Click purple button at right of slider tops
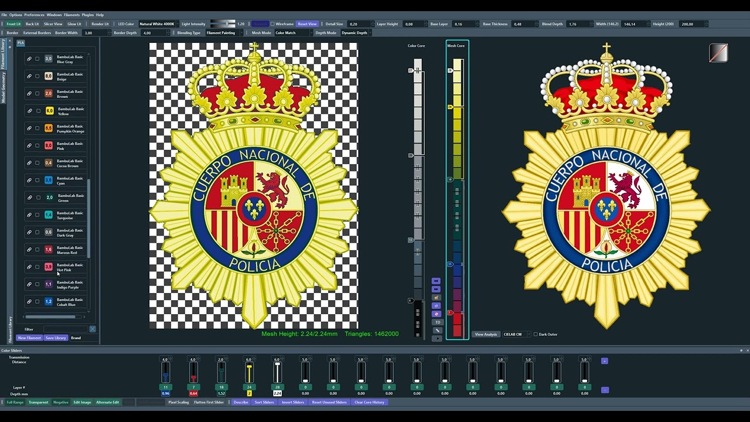Image resolution: width=750 pixels, height=422 pixels. 605,361
